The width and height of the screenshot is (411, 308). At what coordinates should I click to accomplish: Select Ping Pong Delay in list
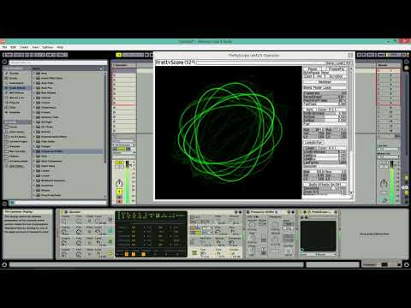[x=51, y=195]
